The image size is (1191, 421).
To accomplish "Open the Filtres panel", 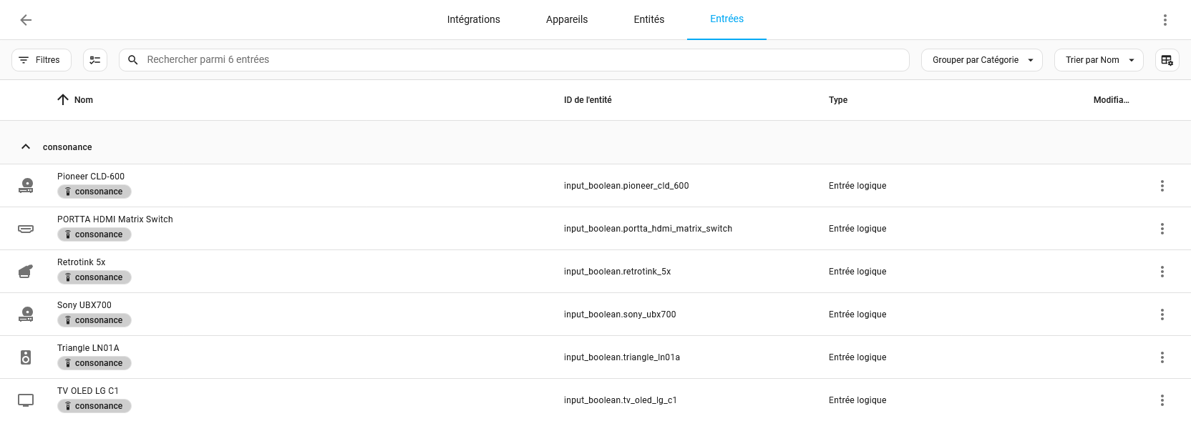I will 42,60.
